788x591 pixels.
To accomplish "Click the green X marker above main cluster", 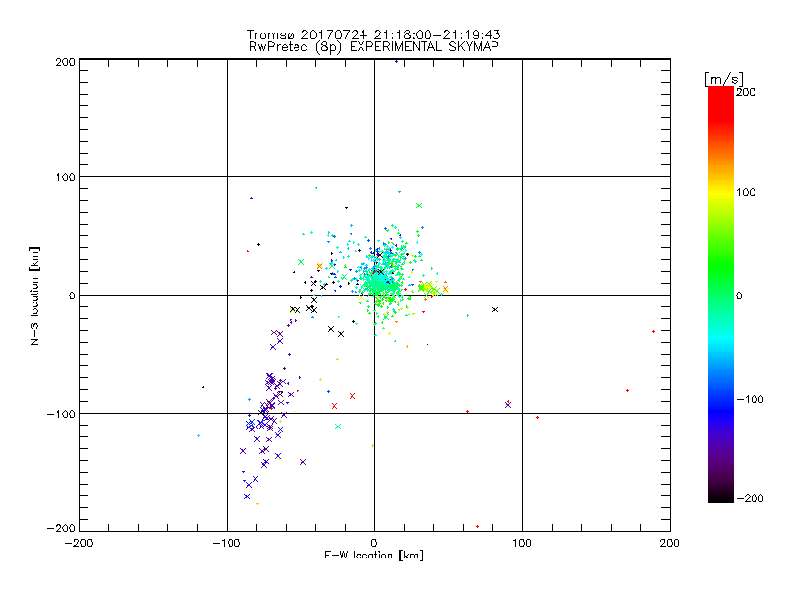I will tap(419, 205).
